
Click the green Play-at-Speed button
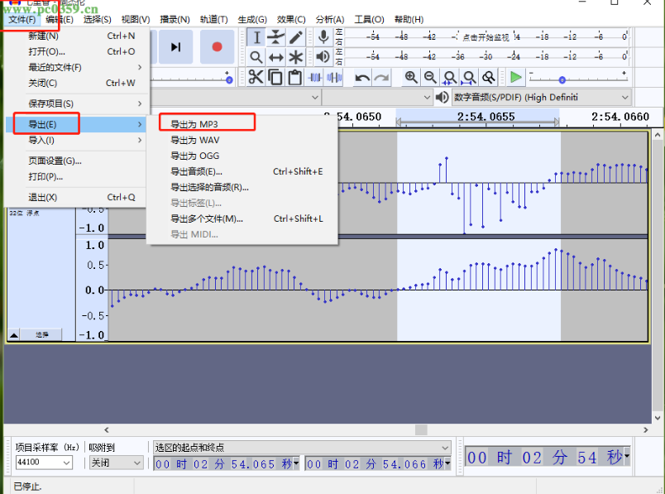point(516,78)
